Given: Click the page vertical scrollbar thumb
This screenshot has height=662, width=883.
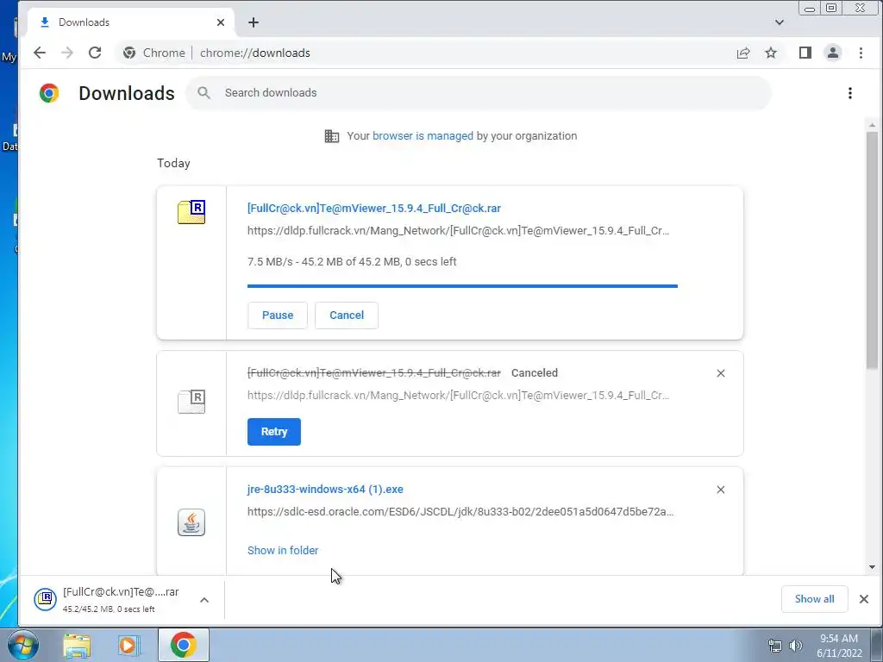Looking at the screenshot, I should (x=873, y=251).
